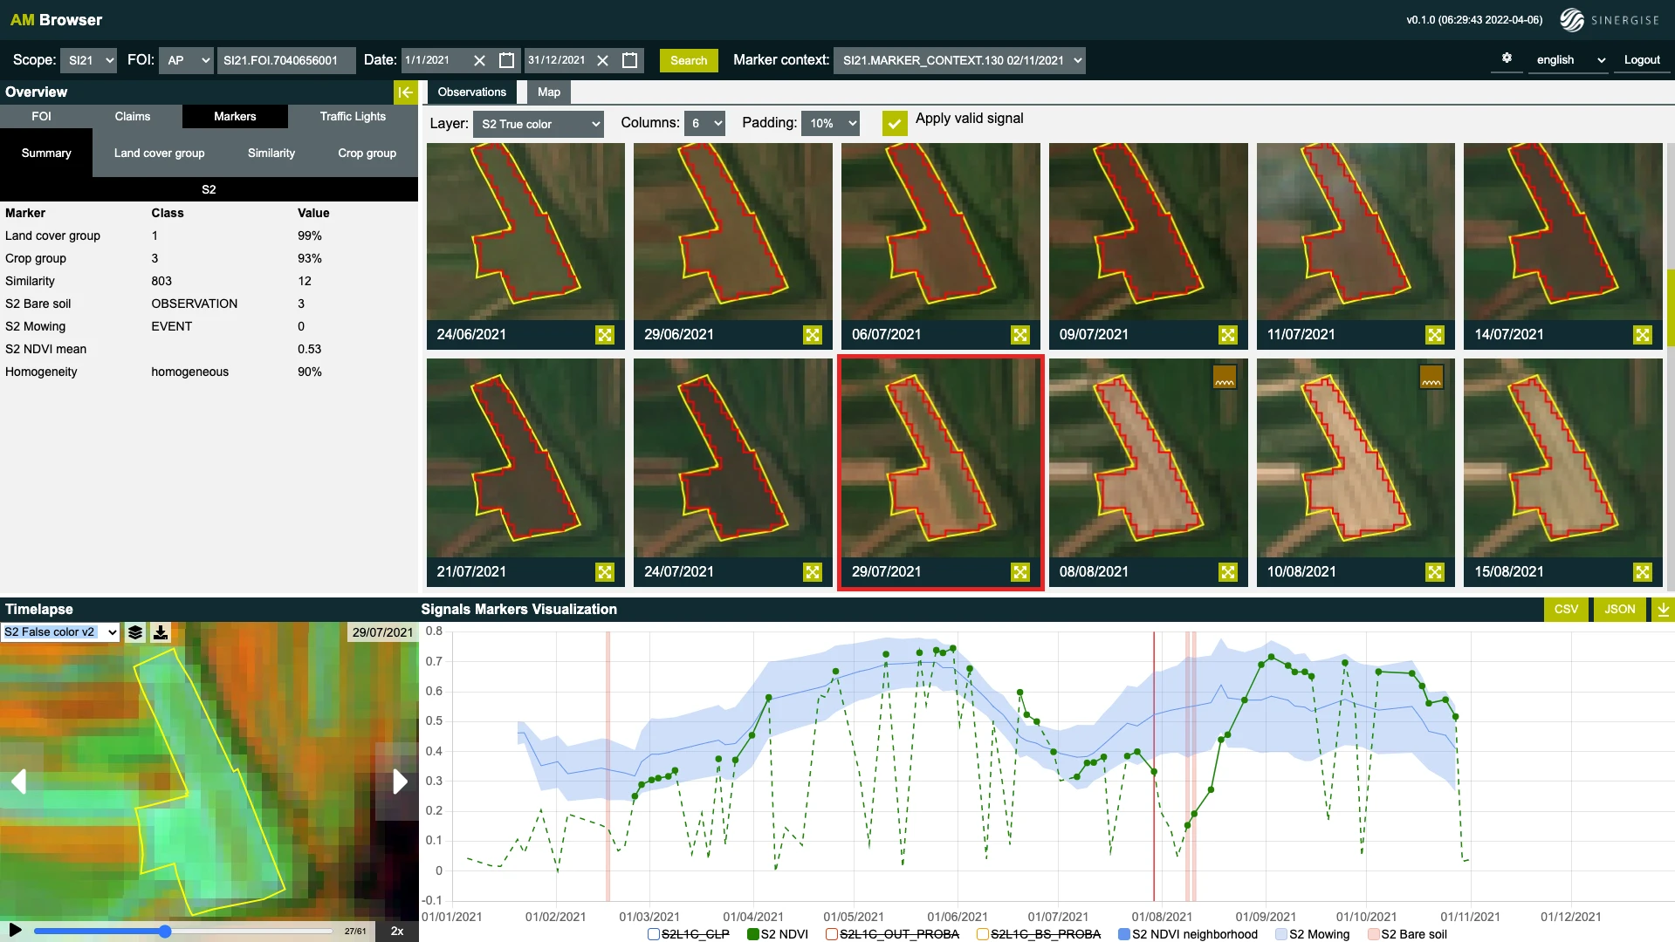Expand the Marker context dropdown
Image resolution: width=1675 pixels, height=942 pixels.
[959, 60]
